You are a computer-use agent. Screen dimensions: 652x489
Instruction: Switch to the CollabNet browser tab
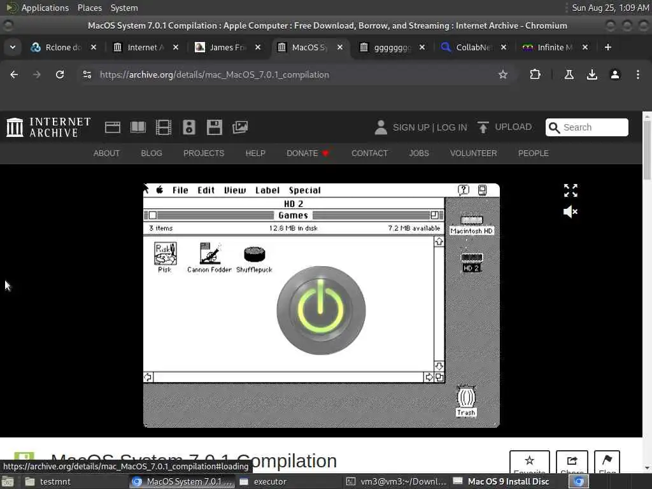point(474,47)
